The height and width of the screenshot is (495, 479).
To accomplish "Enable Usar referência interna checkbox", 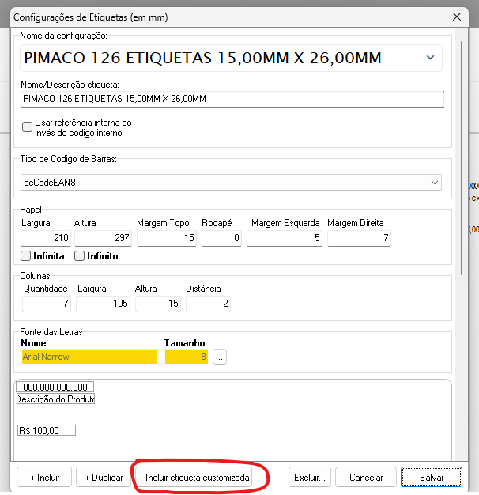I will click(28, 127).
